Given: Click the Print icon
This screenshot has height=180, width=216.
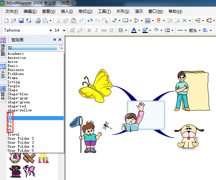Looking at the screenshot, I should pos(38,21).
